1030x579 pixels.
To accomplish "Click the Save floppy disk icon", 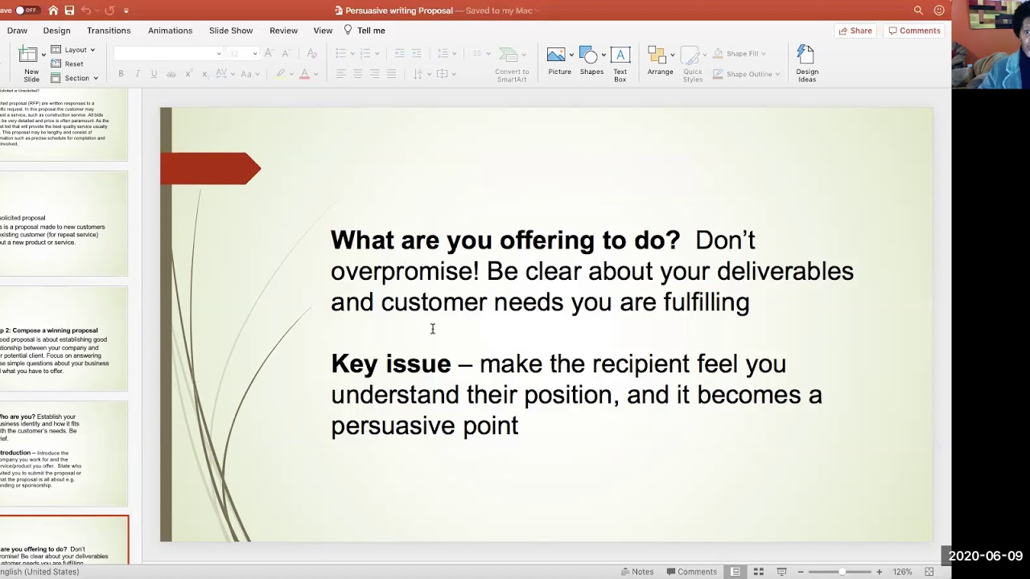I will tap(69, 10).
